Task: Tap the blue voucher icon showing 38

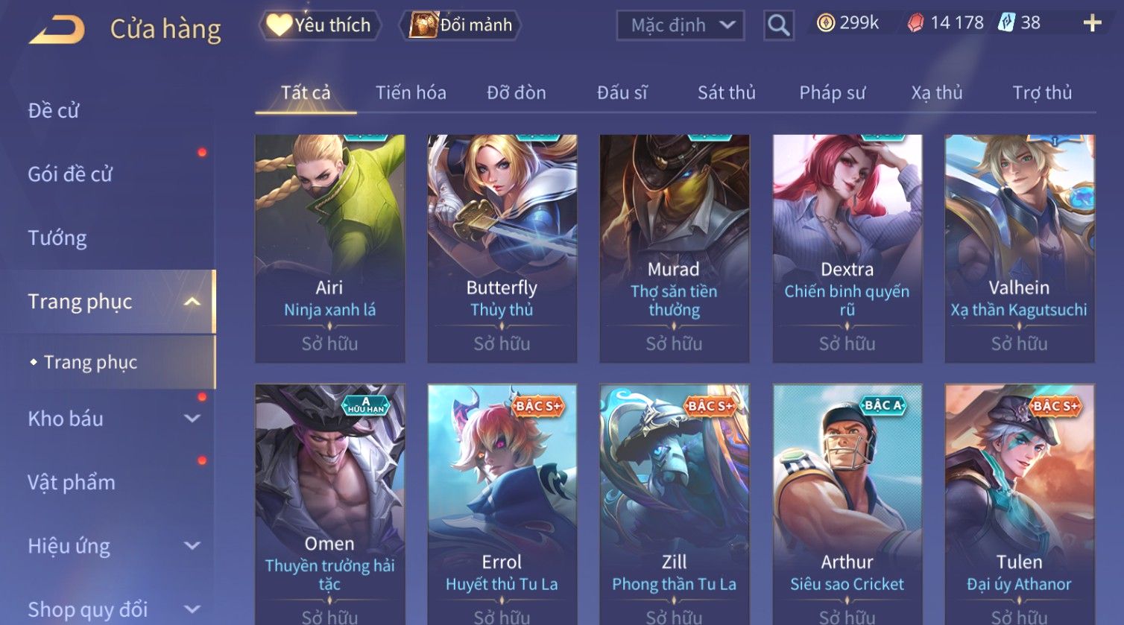Action: [x=1006, y=23]
